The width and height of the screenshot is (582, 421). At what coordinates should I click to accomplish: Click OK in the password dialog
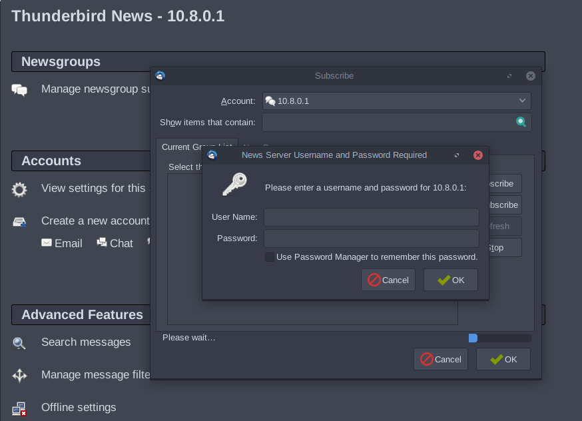[451, 280]
